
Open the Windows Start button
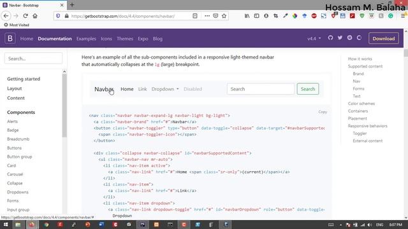click(5, 225)
